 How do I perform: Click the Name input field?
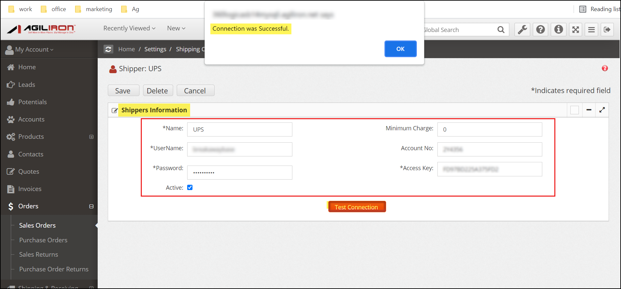tap(240, 129)
